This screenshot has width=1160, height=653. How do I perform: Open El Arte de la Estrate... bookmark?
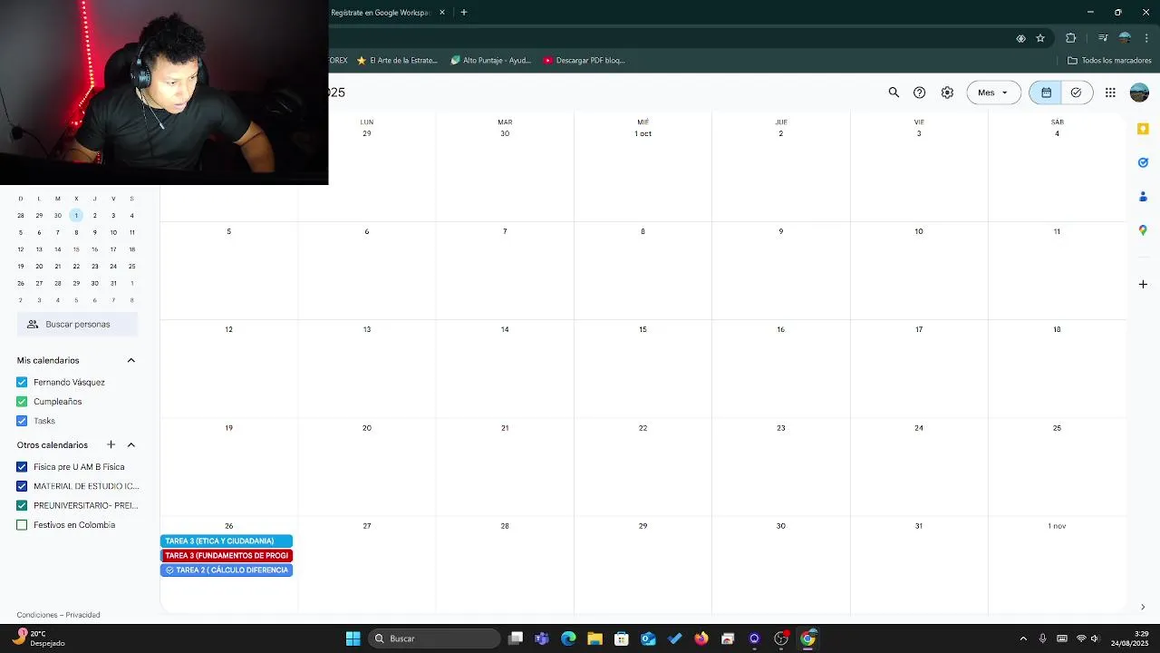397,61
